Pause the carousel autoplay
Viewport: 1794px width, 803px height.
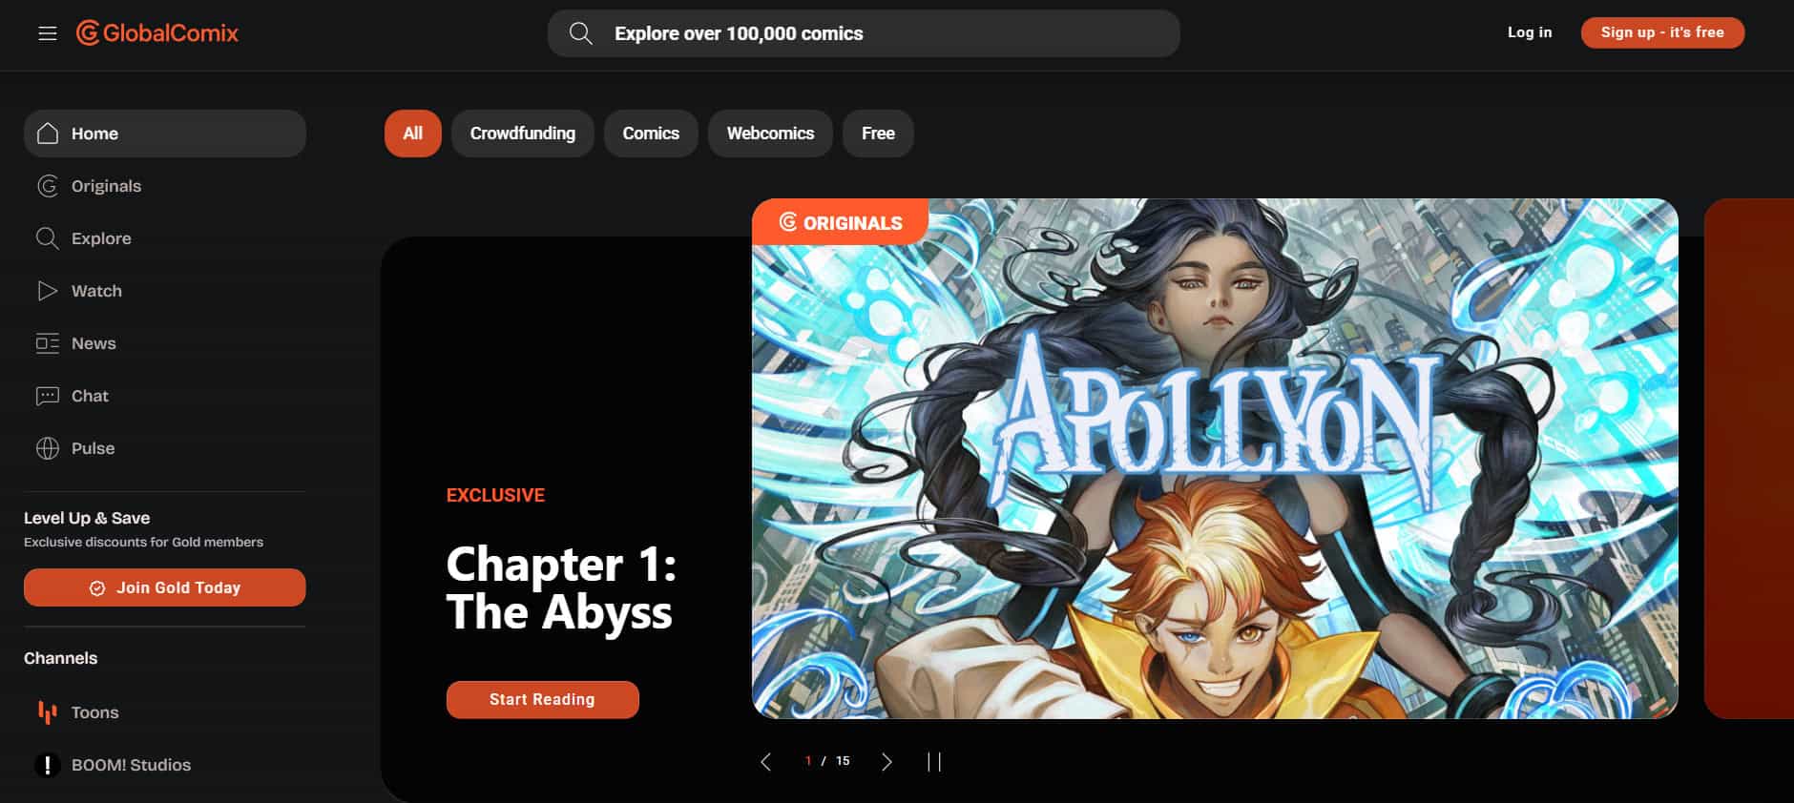[934, 761]
